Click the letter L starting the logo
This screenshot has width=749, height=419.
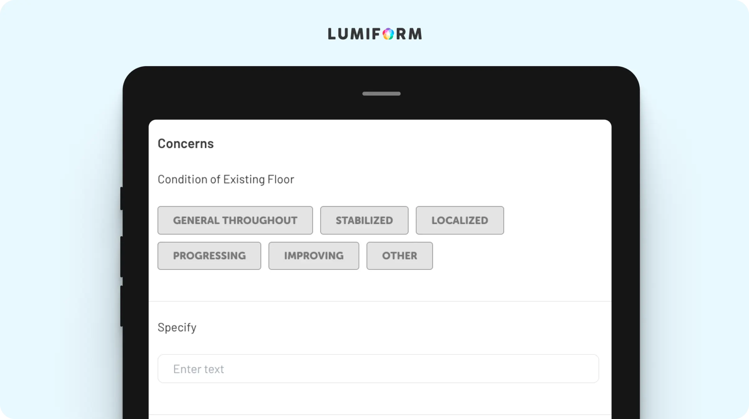click(x=331, y=34)
